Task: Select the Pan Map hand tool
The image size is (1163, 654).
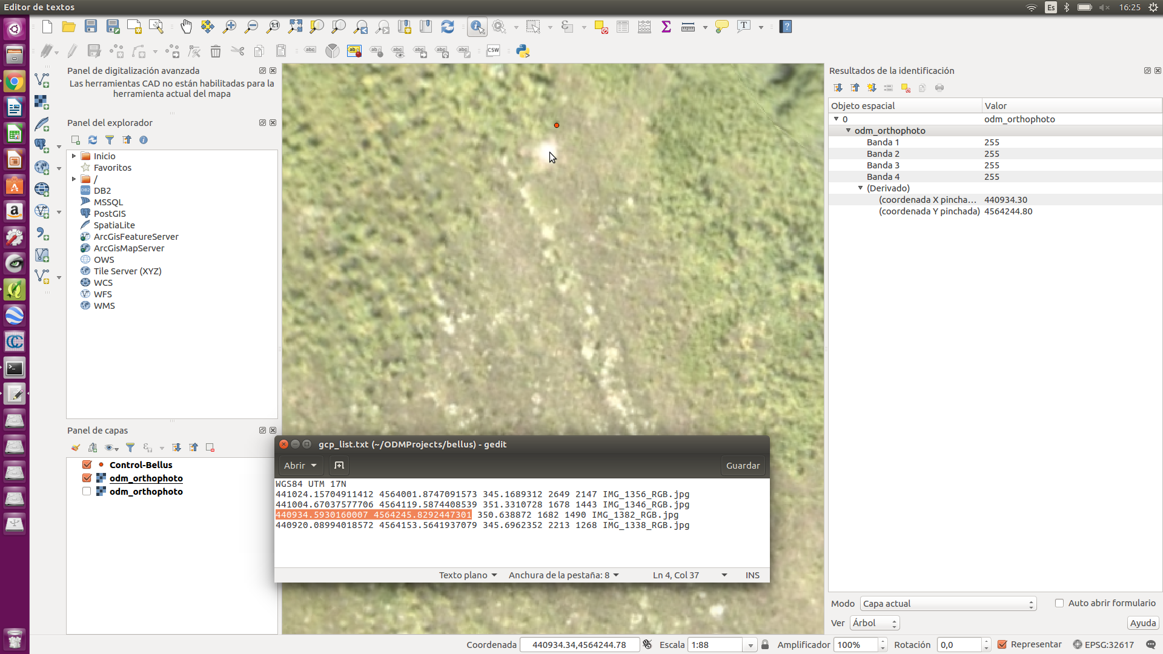Action: click(186, 27)
